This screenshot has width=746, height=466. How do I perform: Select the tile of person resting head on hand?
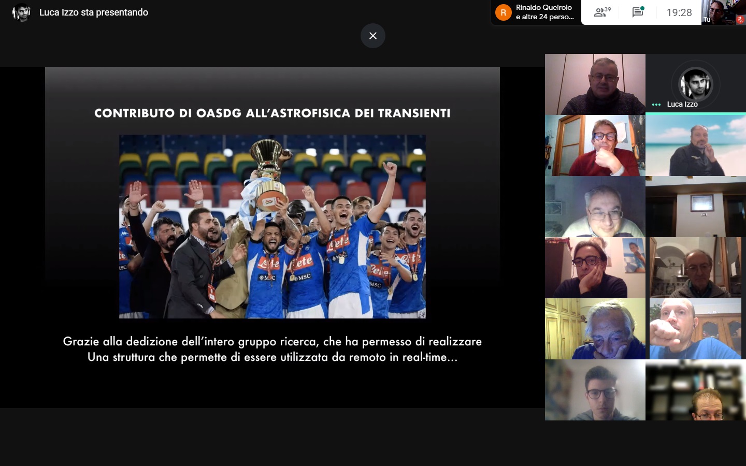point(595,268)
